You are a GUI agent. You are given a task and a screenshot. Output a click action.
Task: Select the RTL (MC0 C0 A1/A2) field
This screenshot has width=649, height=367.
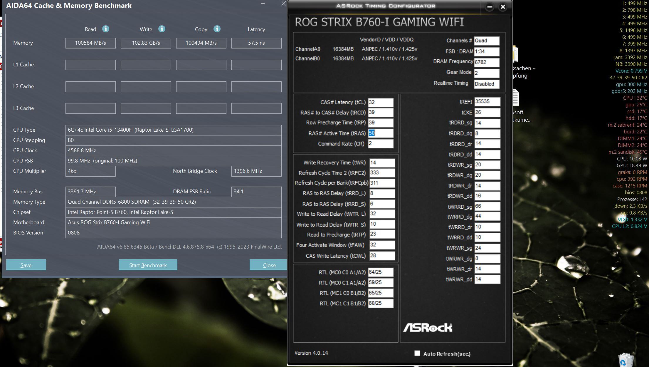pyautogui.click(x=381, y=272)
